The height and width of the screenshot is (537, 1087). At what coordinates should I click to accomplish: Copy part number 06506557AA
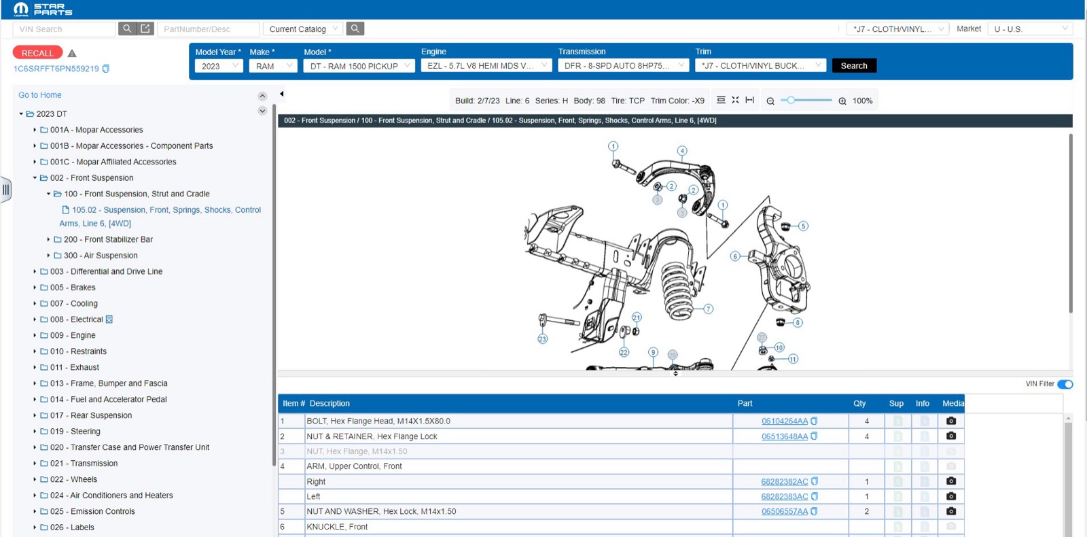click(814, 511)
